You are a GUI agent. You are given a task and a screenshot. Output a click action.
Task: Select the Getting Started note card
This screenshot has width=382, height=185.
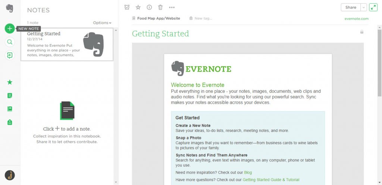67,44
